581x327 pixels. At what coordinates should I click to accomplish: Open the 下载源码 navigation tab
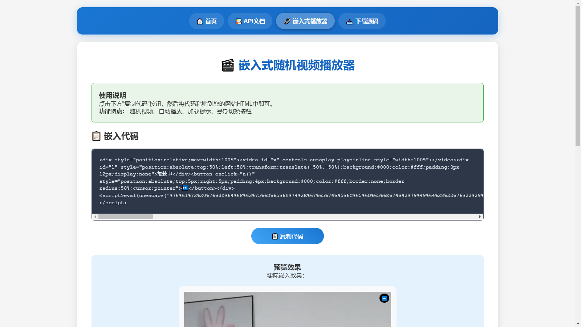click(362, 21)
